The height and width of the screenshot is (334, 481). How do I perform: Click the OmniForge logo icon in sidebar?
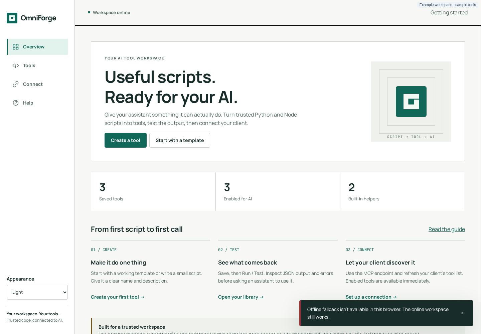(12, 18)
